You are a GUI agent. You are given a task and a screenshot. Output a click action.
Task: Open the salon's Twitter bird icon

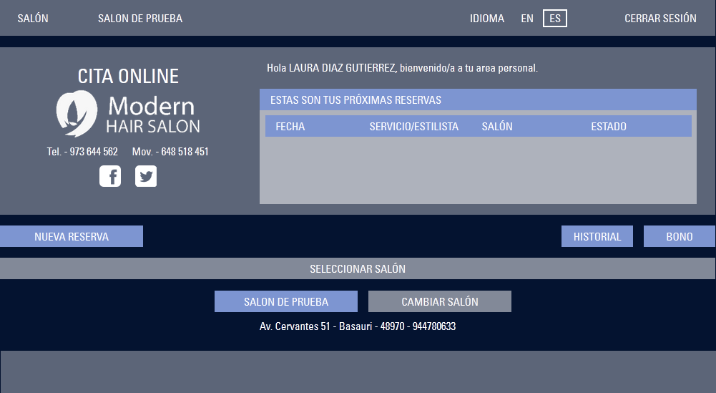tap(146, 176)
